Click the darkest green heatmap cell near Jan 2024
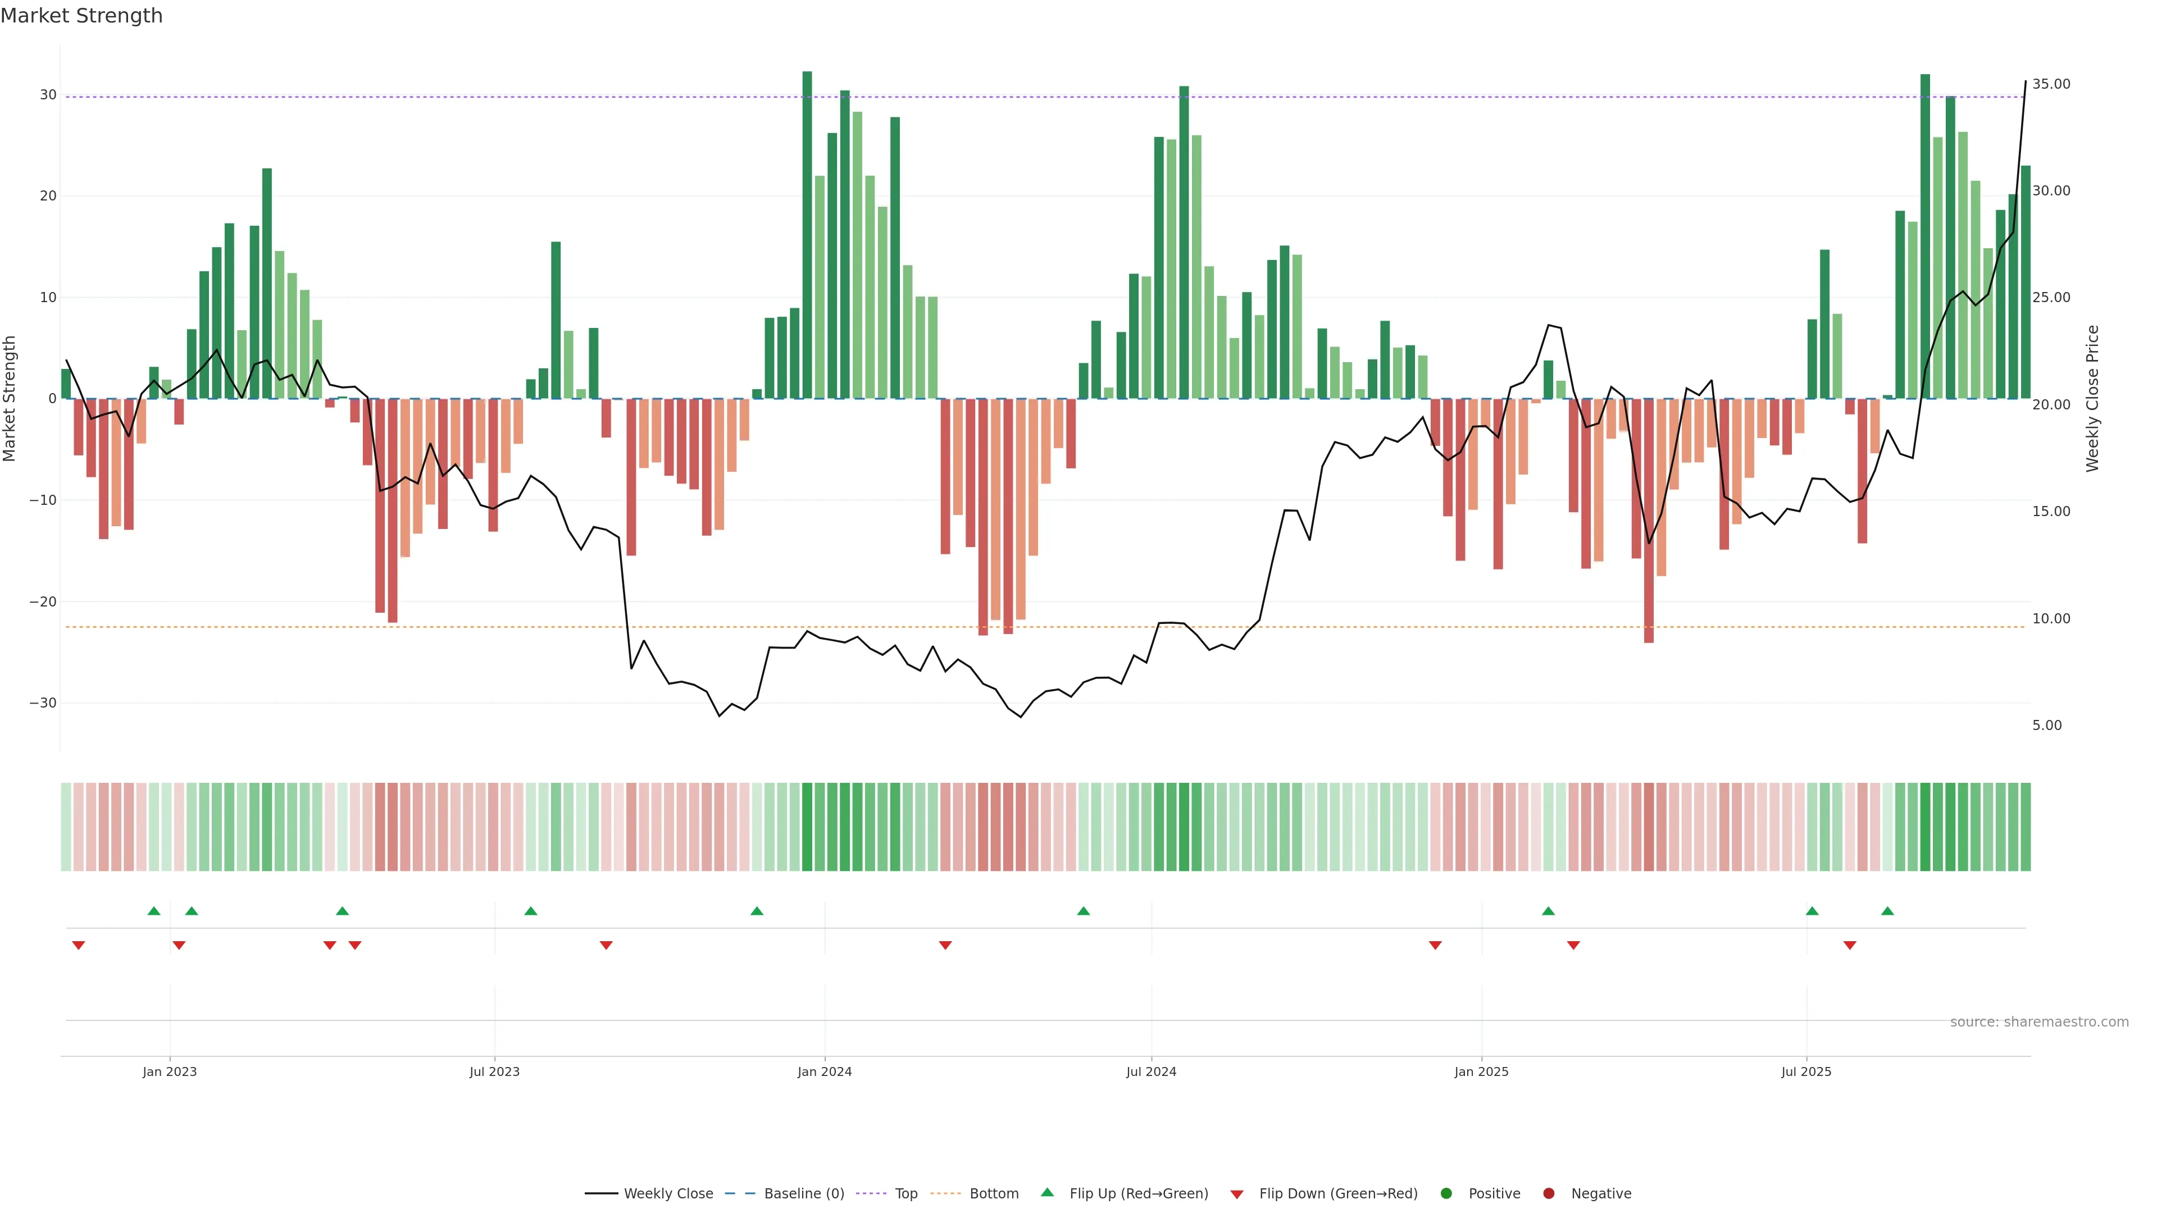This screenshot has width=2157, height=1213. point(807,827)
